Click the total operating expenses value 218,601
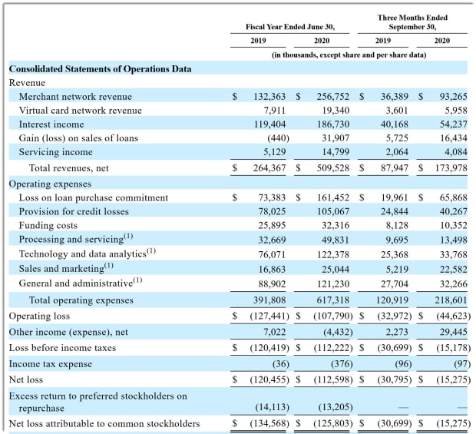 click(x=451, y=300)
